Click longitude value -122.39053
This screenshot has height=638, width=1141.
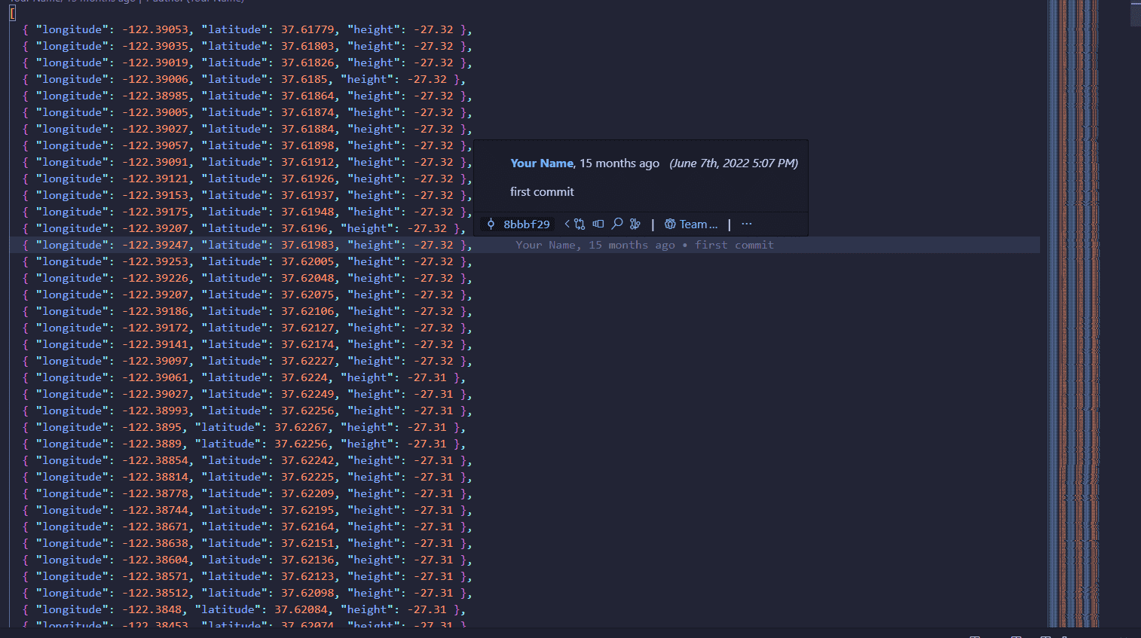click(155, 29)
